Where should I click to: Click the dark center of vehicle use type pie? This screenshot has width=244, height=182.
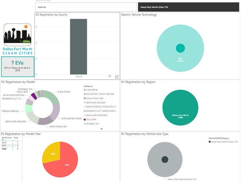point(165,159)
